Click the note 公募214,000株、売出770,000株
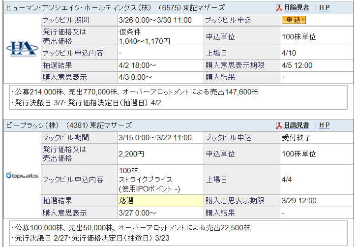The height and width of the screenshot is (247, 358). click(x=134, y=92)
